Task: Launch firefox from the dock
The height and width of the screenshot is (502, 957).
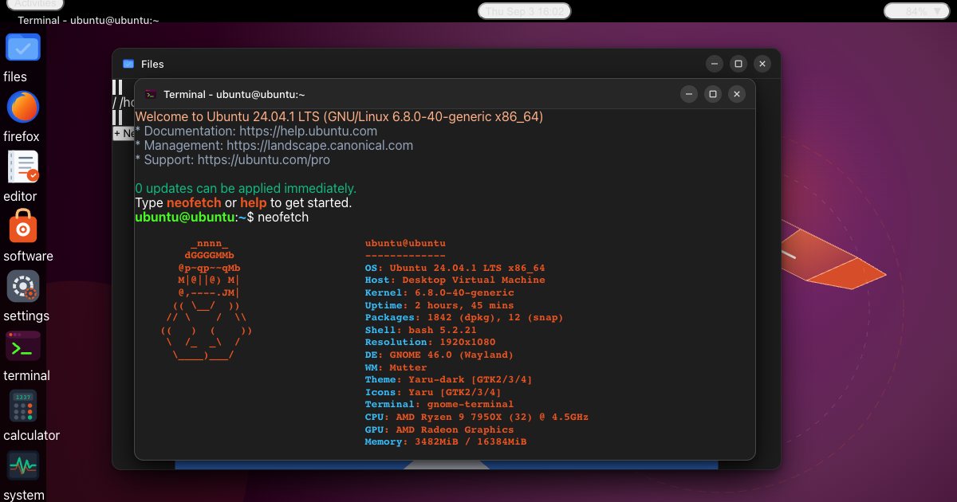Action: 23,107
